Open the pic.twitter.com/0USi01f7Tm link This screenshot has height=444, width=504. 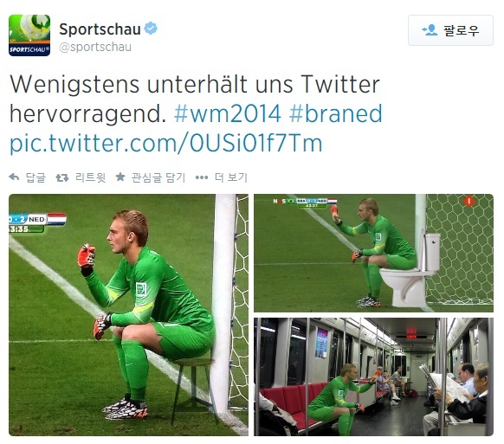[x=166, y=143]
